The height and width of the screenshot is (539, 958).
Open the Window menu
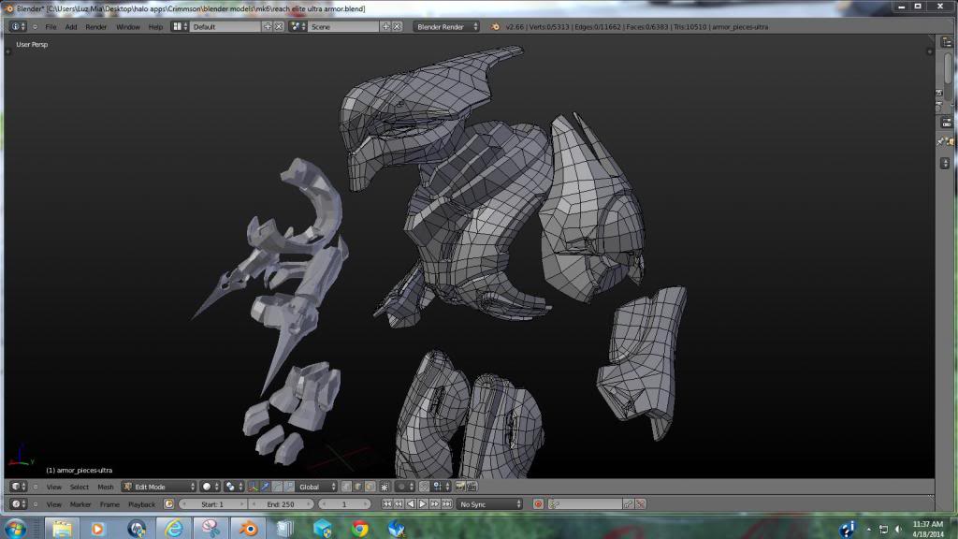click(x=127, y=27)
